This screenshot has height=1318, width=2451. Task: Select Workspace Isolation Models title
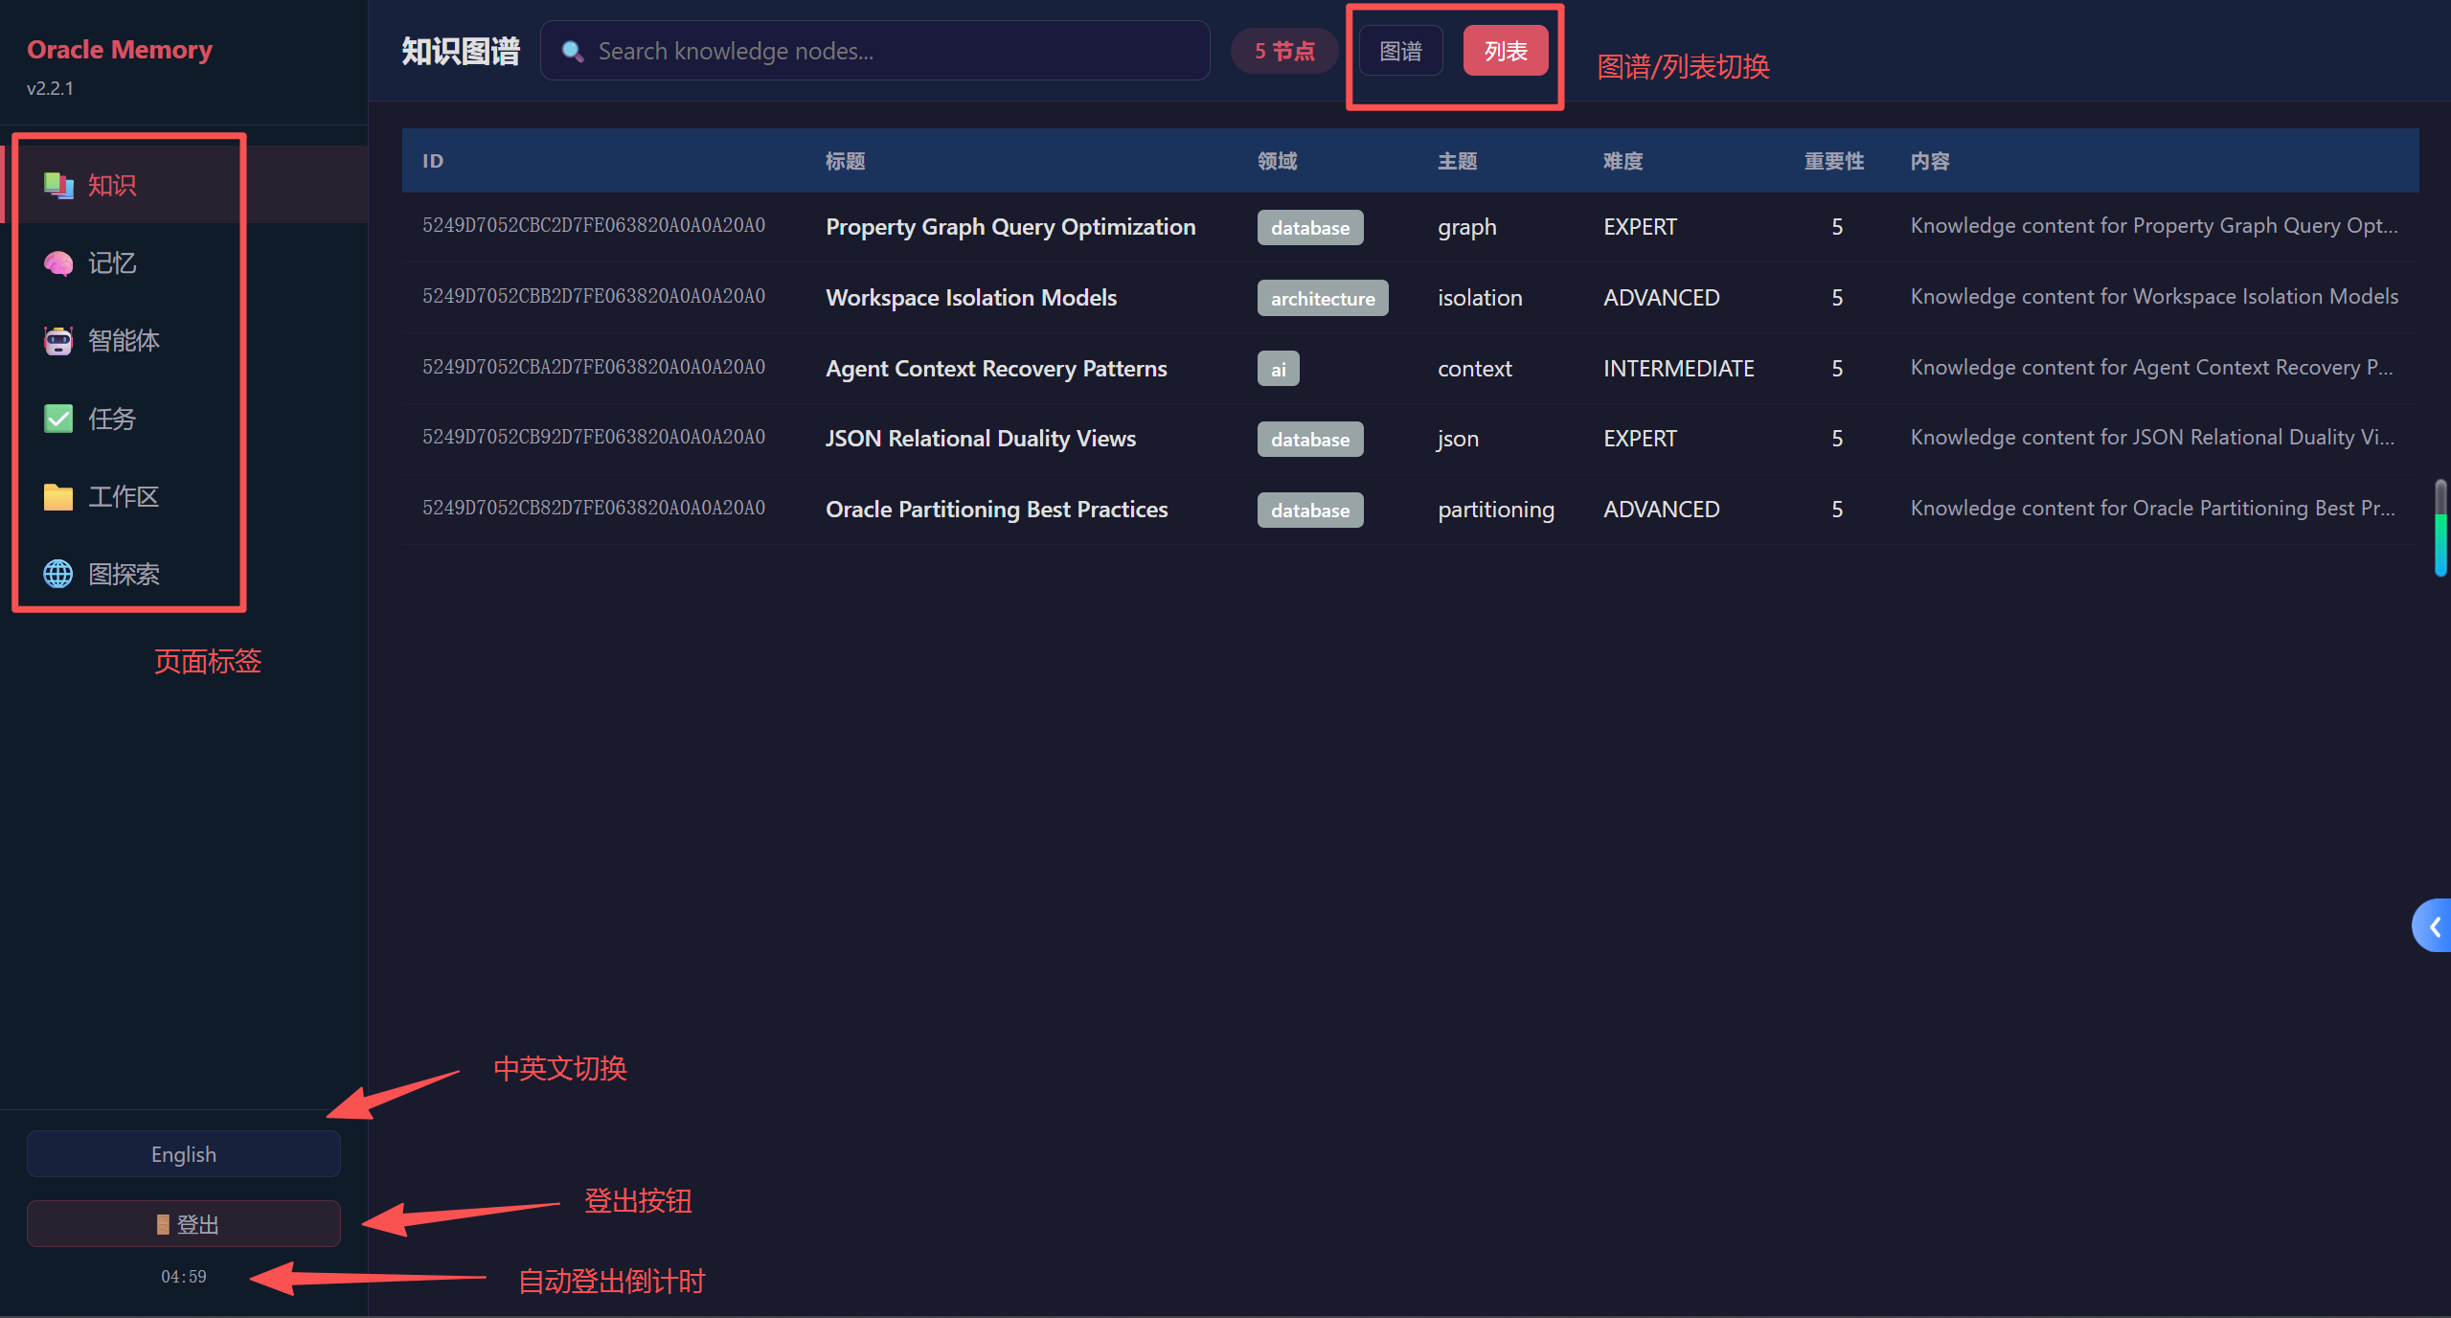[x=971, y=298]
